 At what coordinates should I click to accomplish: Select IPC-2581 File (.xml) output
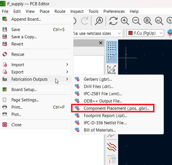(118, 94)
